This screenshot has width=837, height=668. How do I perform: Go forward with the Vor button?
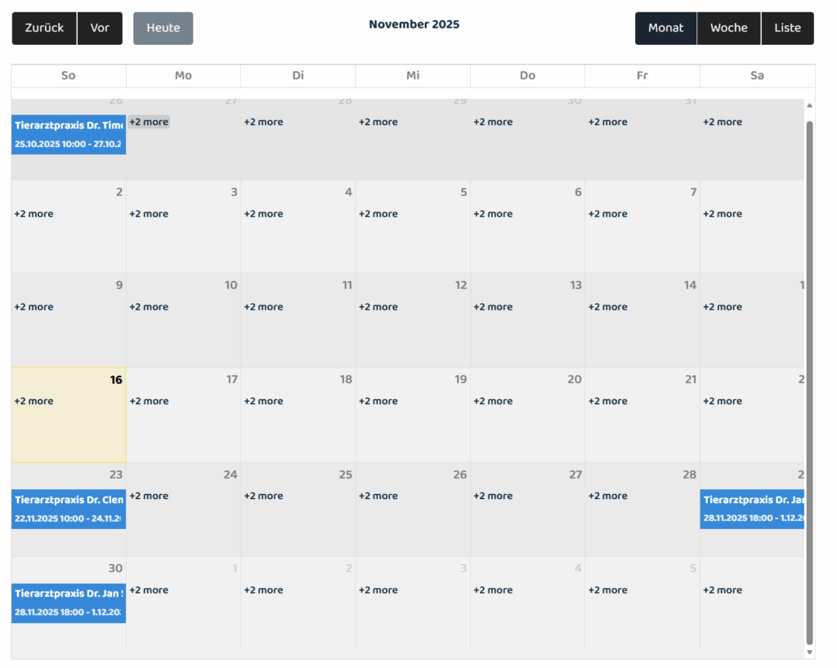100,29
